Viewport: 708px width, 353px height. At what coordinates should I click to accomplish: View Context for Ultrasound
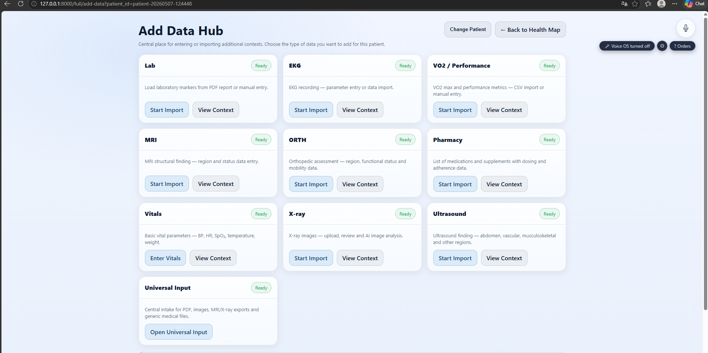[504, 258]
